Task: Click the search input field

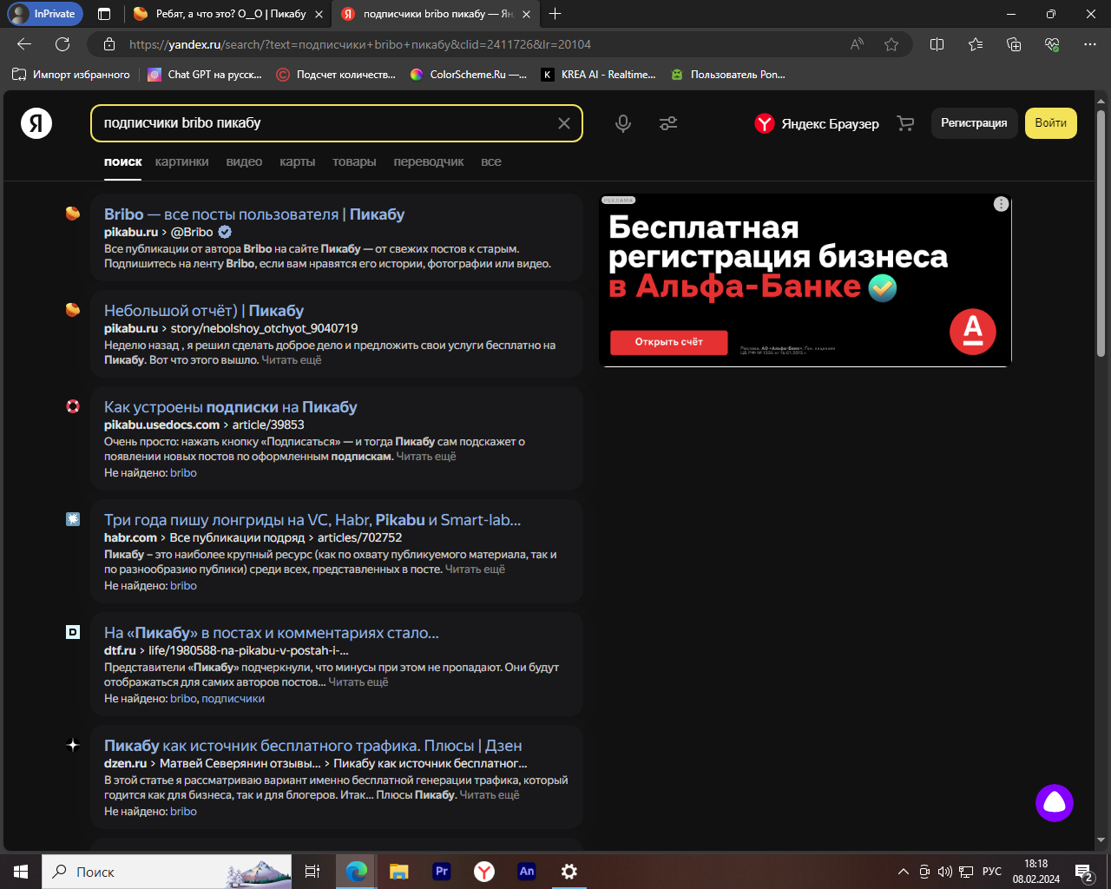Action: coord(321,123)
